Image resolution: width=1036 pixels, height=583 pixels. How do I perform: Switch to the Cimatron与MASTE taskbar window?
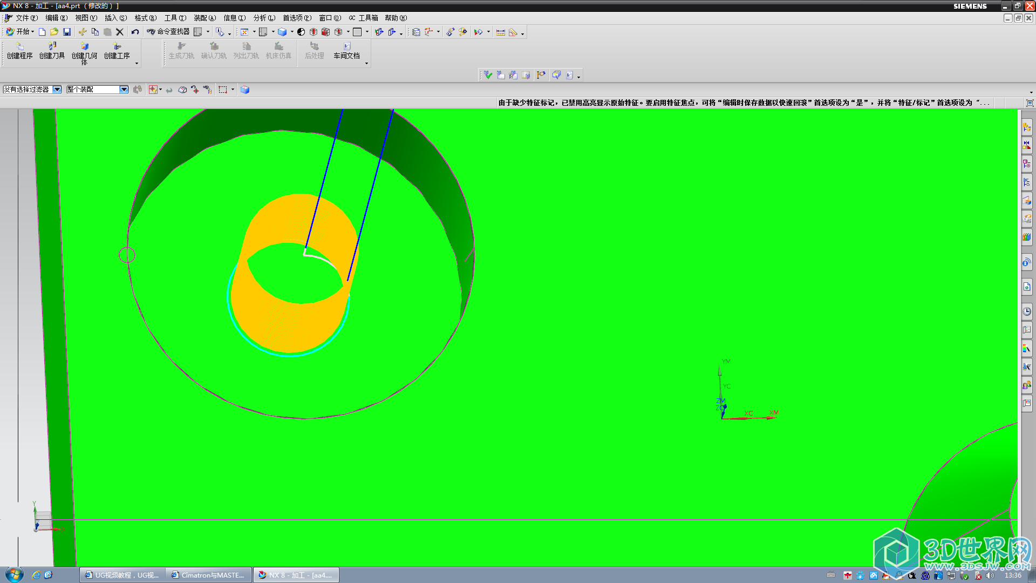[208, 575]
